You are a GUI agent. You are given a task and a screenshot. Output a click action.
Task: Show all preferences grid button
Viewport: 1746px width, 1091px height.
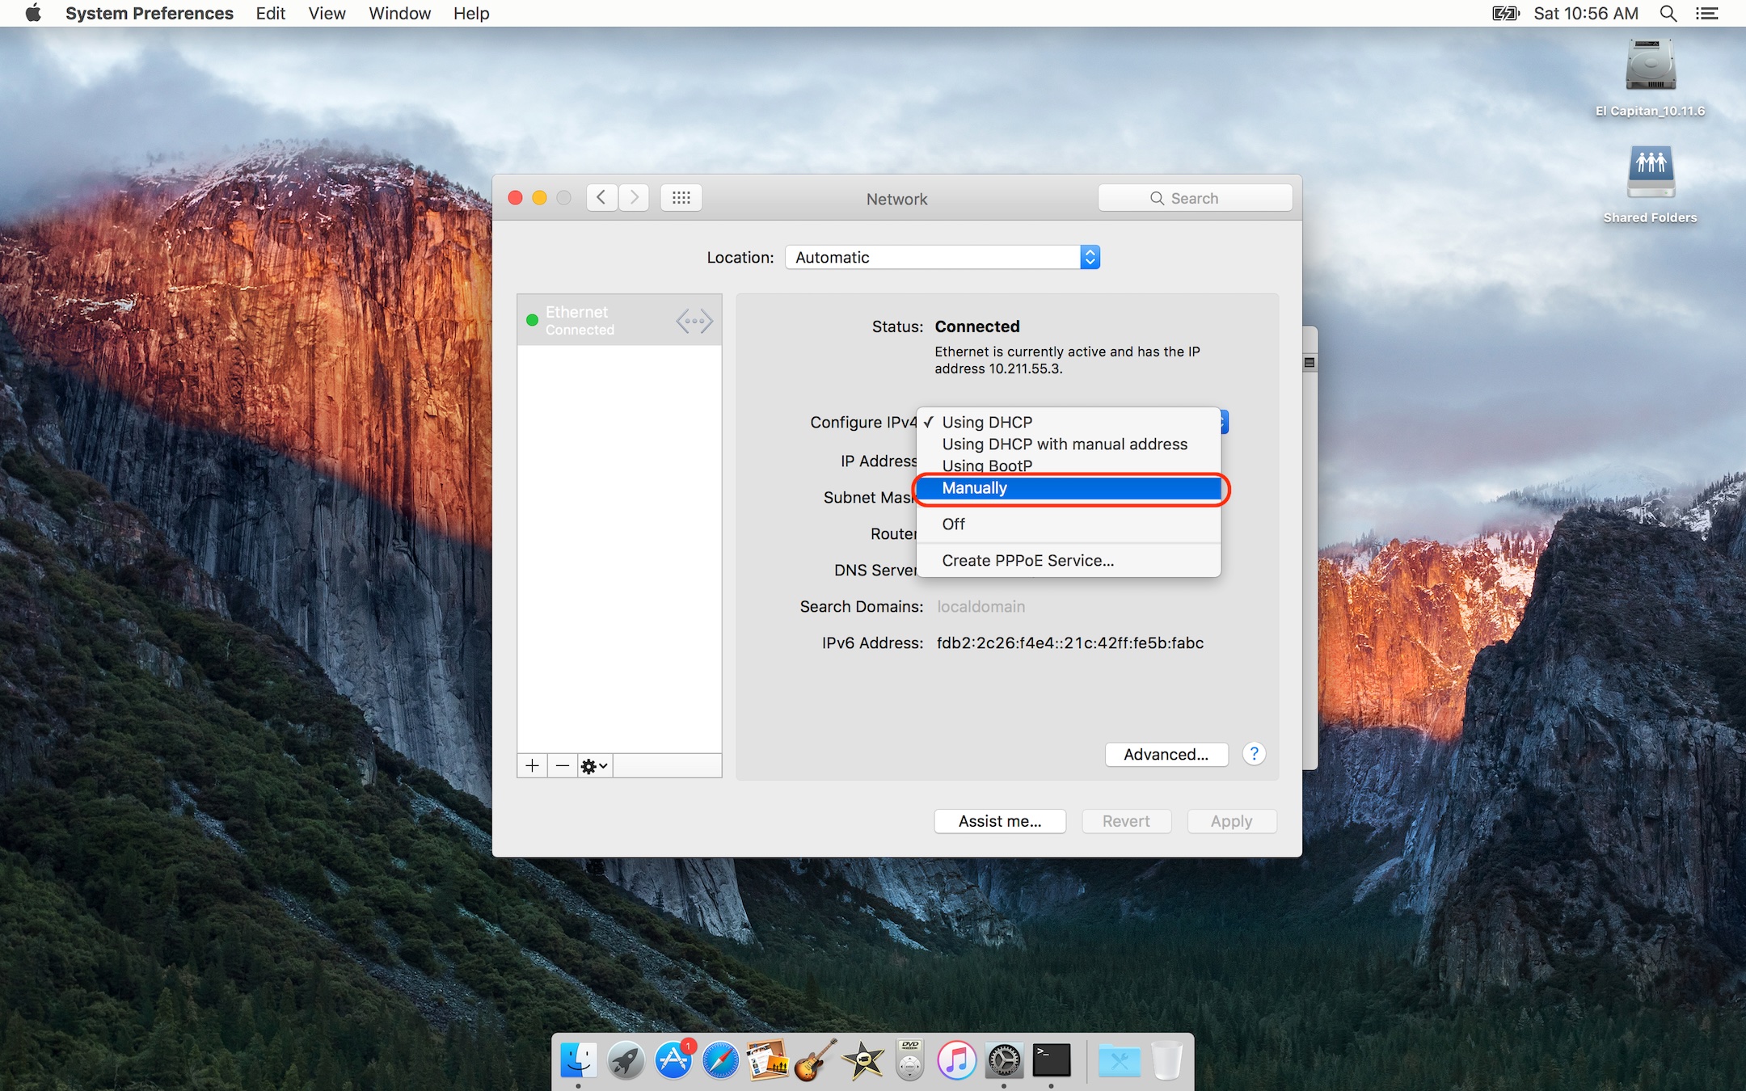(681, 198)
